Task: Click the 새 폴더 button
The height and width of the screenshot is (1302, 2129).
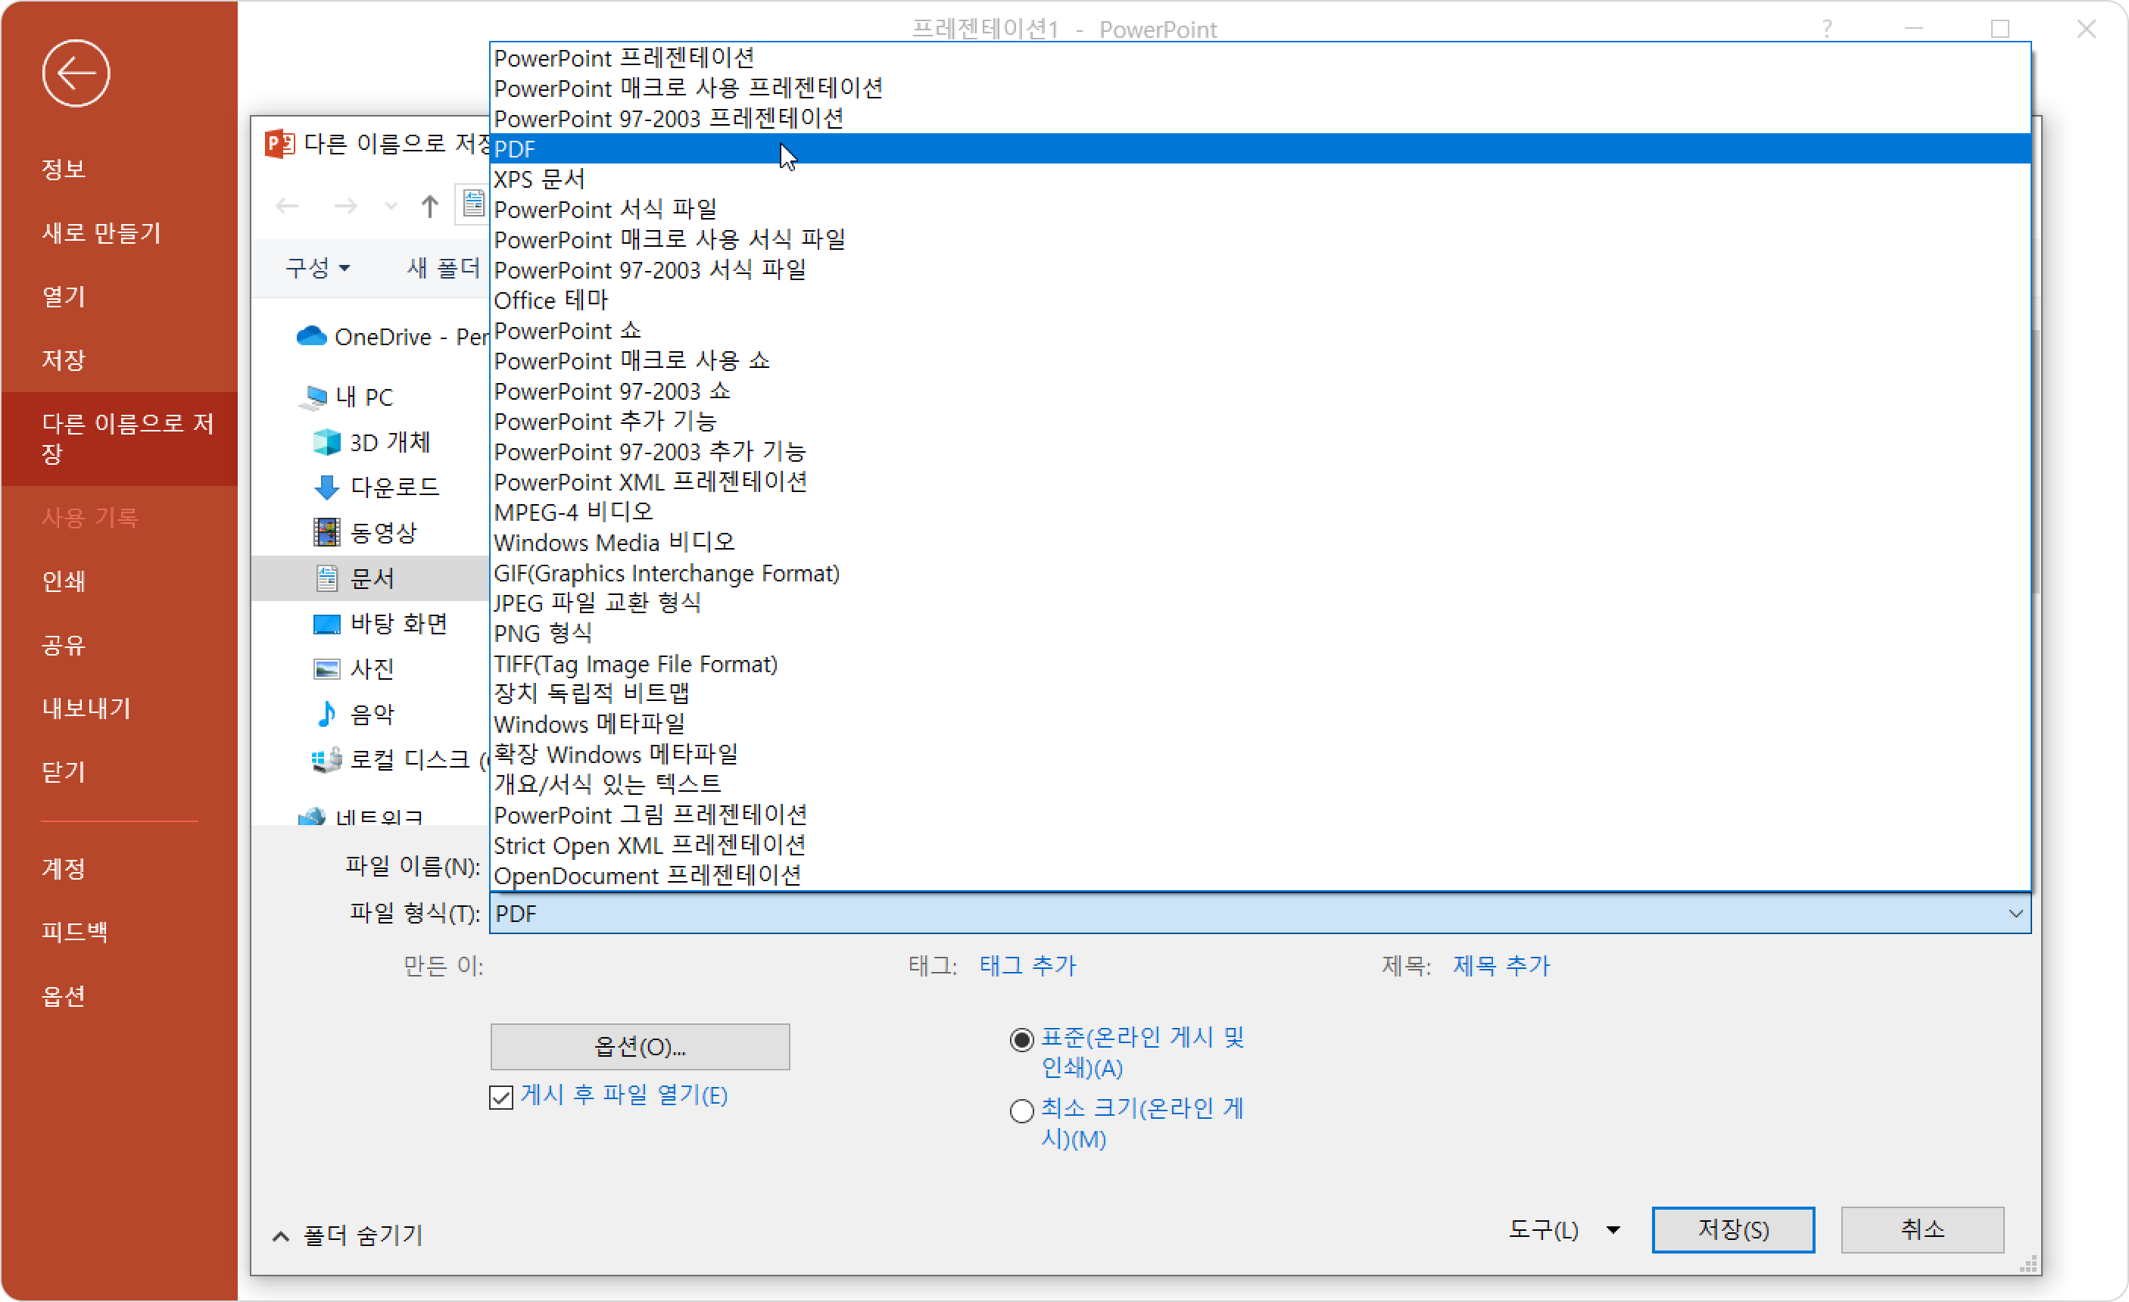Action: coord(443,268)
